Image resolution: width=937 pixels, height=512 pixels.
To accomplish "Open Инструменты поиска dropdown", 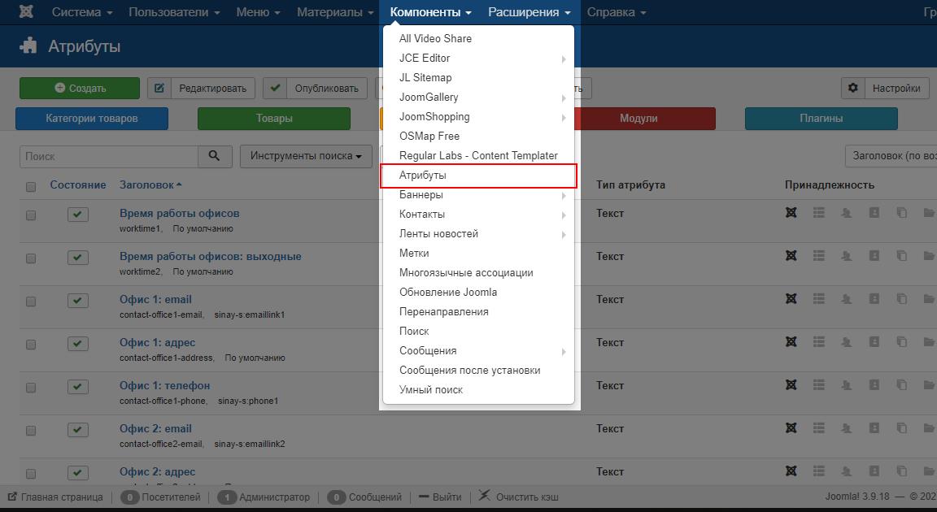I will (306, 156).
